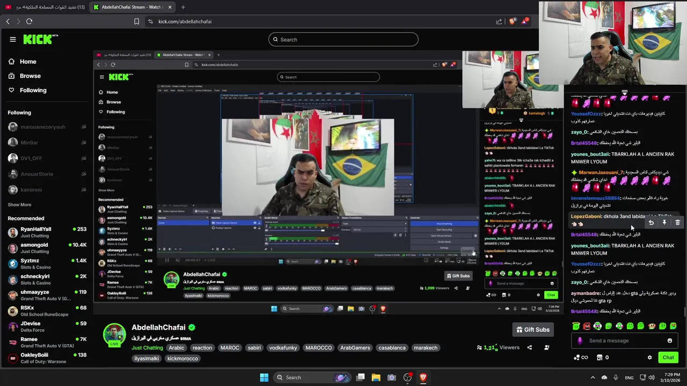The width and height of the screenshot is (687, 386).
Task: Open chat settings gear icon
Action: point(649,358)
